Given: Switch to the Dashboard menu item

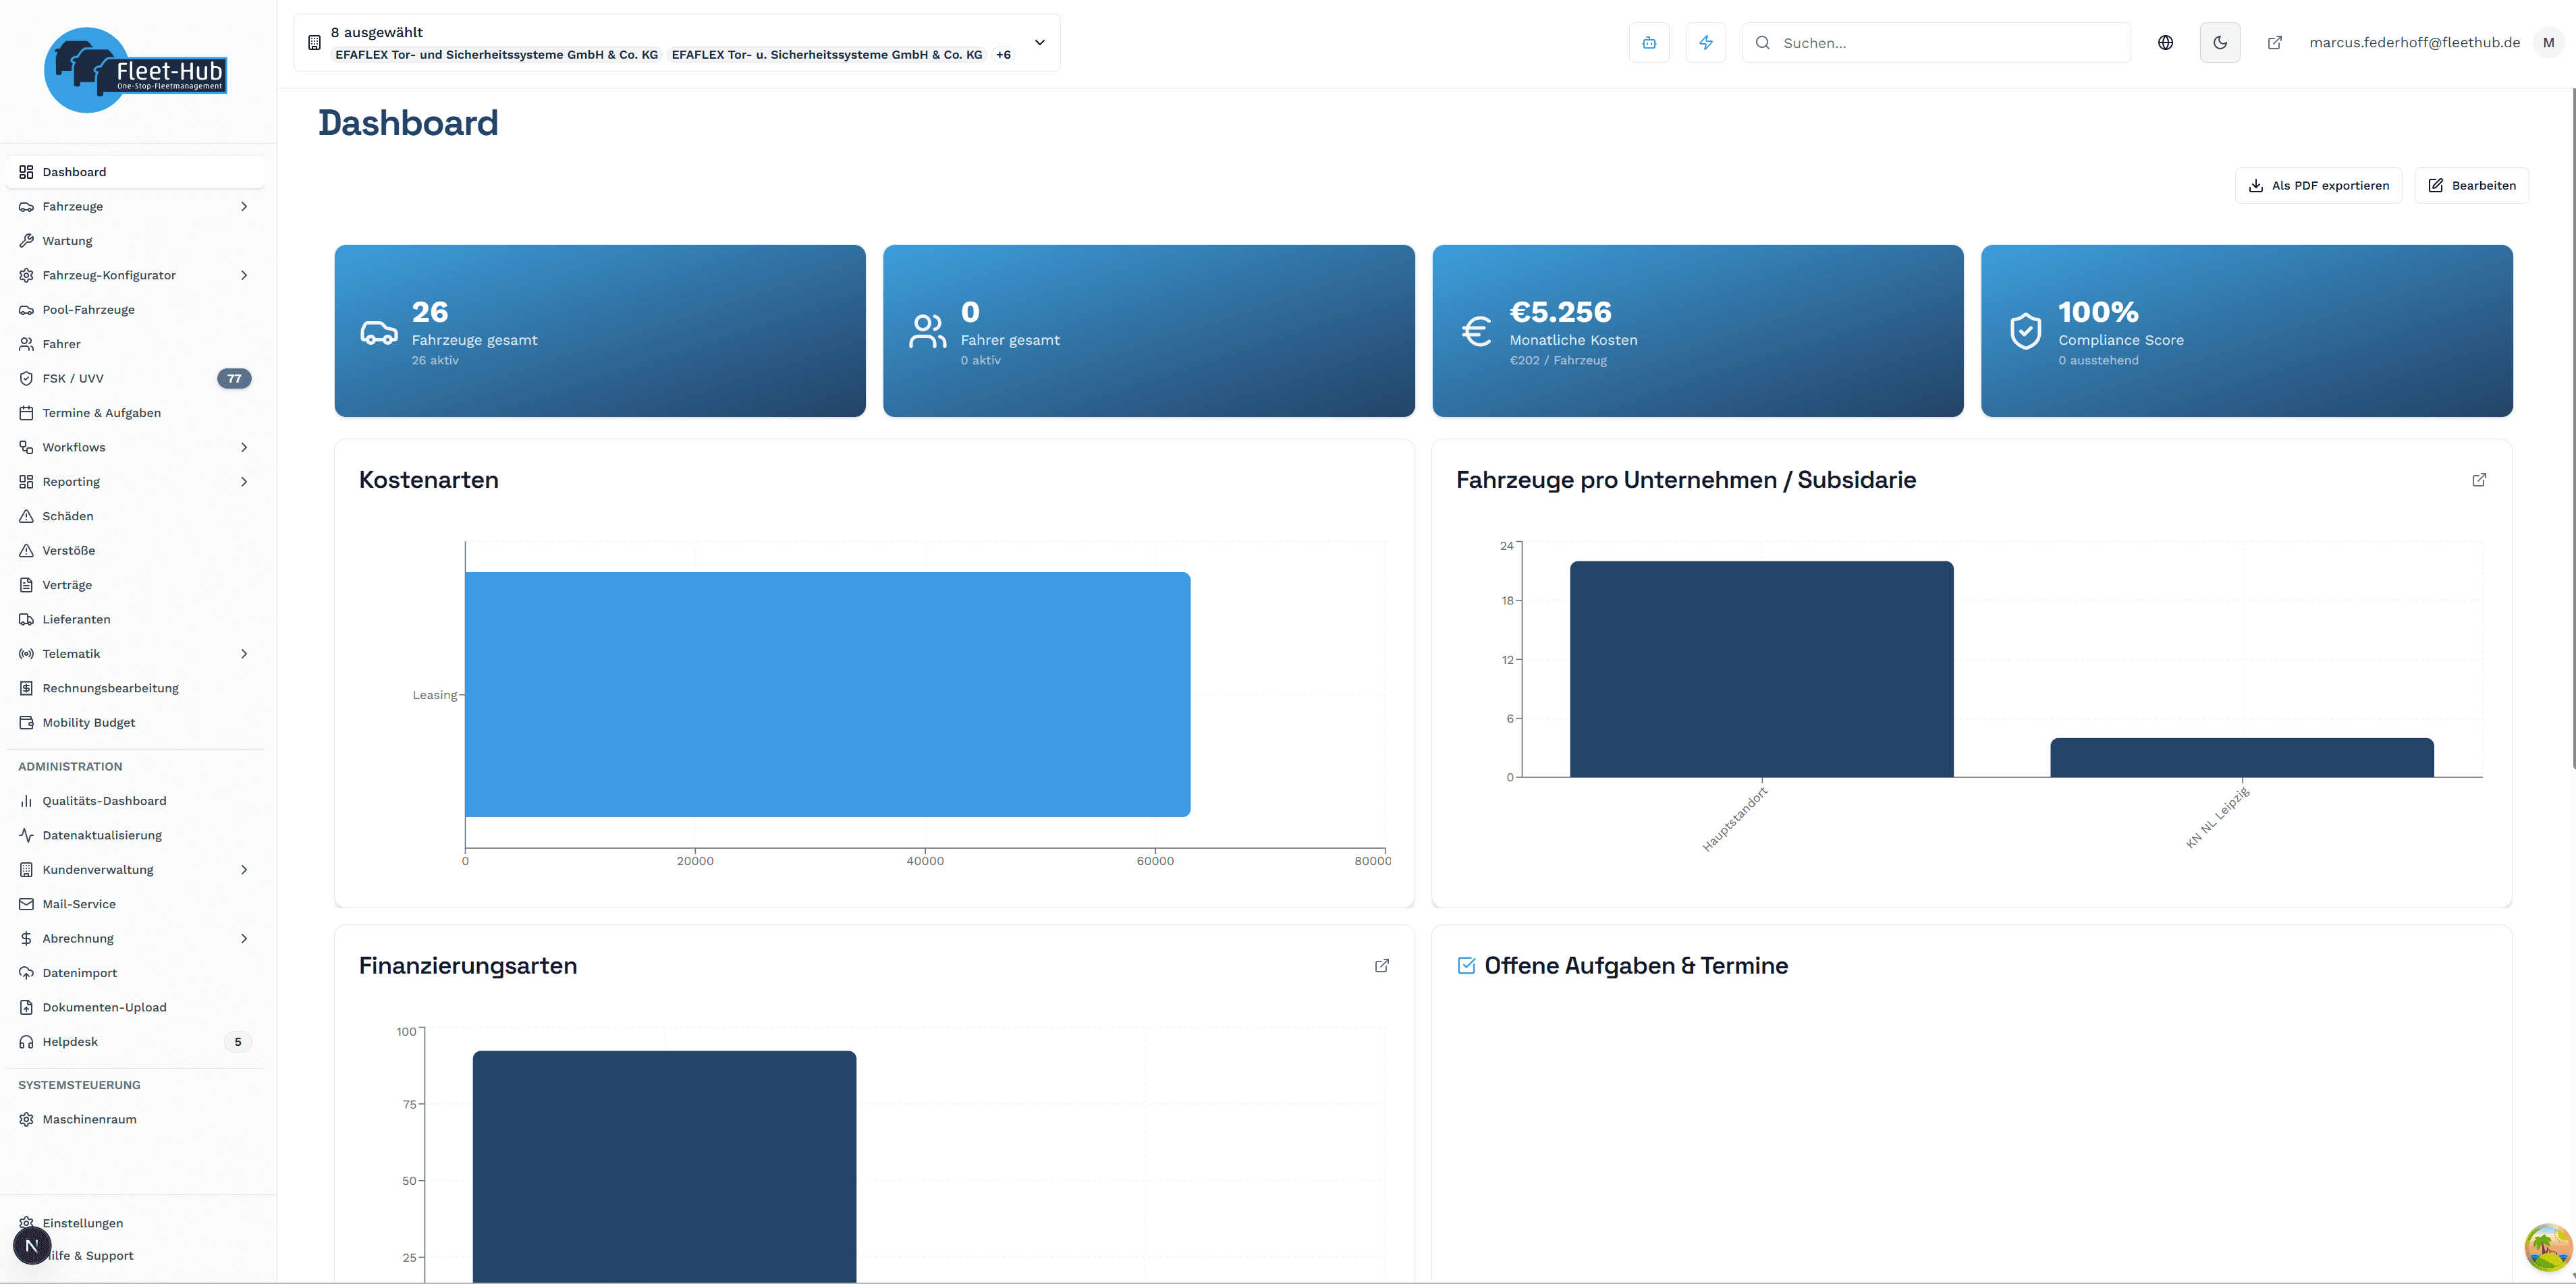Looking at the screenshot, I should [74, 171].
